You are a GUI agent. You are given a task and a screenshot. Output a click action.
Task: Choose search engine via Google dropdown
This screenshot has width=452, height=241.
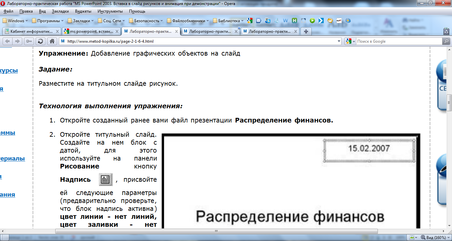[x=350, y=41]
